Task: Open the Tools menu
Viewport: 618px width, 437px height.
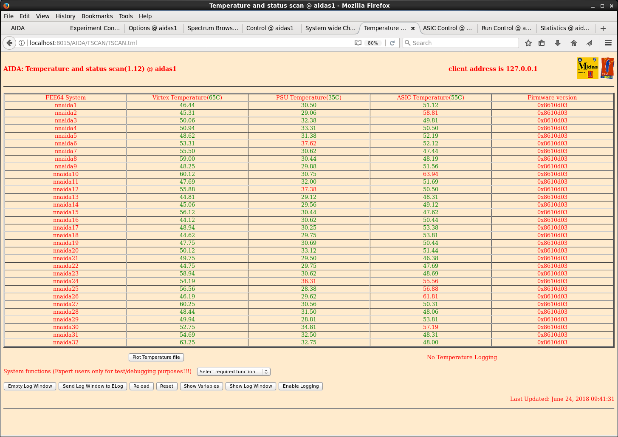Action: [126, 16]
